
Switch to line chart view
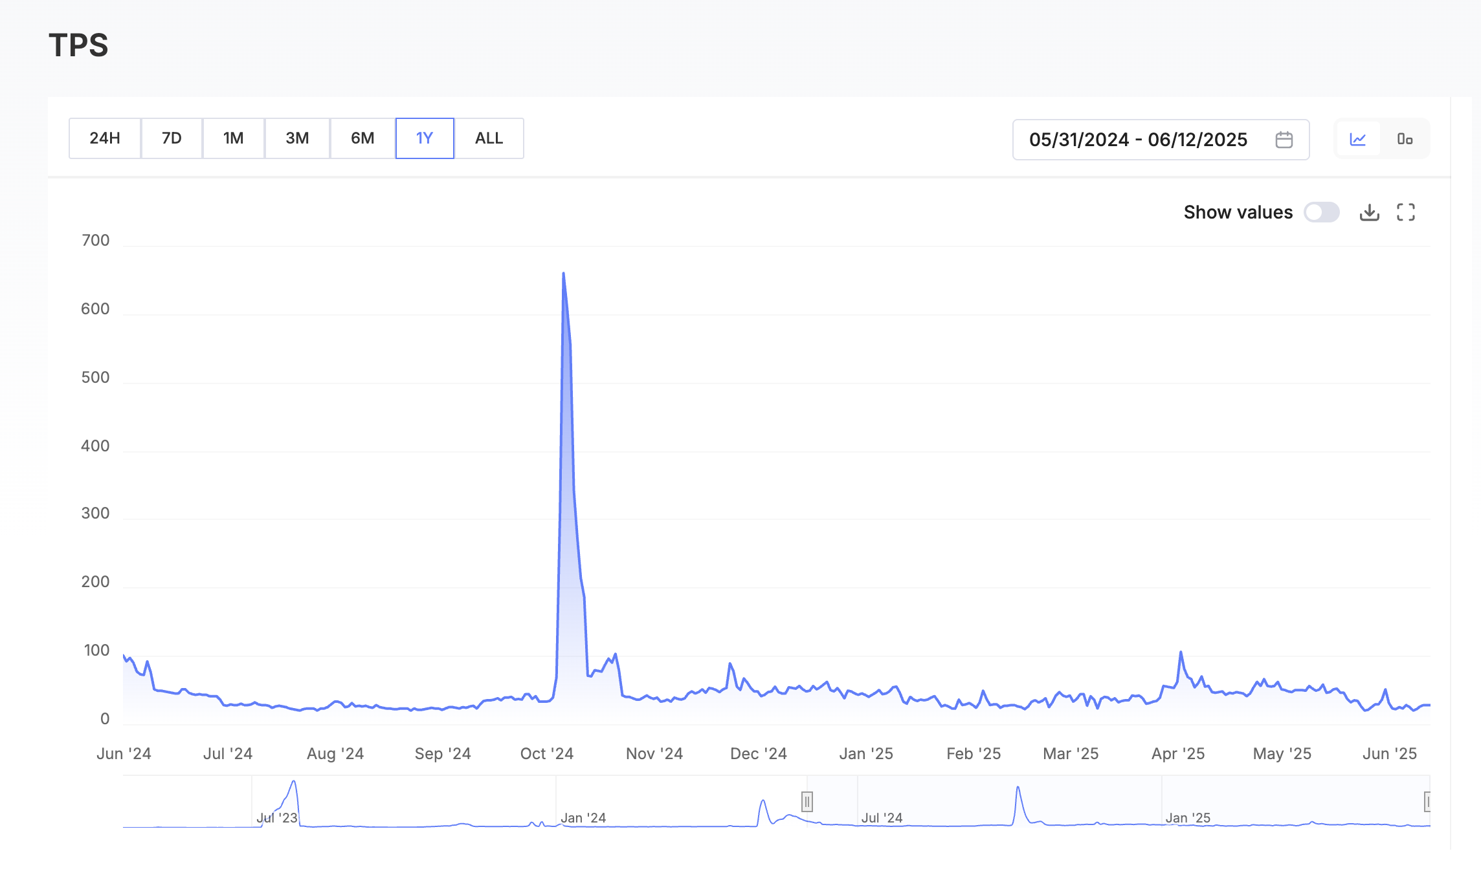(1358, 139)
